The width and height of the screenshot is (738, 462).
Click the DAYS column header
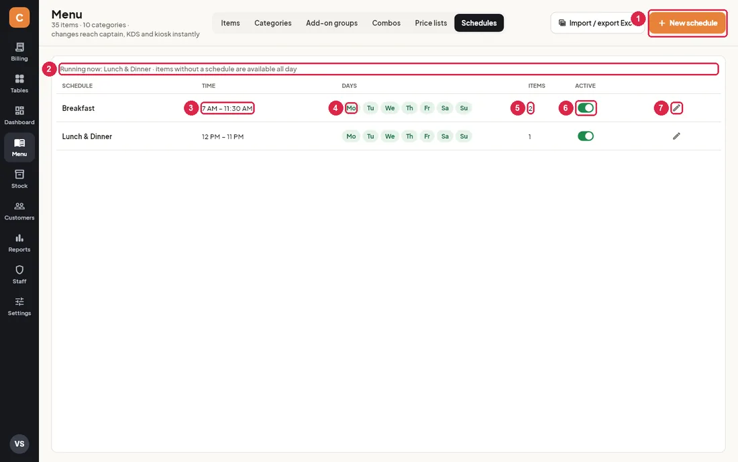click(x=350, y=86)
